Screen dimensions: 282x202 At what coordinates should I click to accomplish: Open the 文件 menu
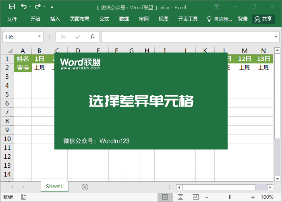click(x=12, y=19)
